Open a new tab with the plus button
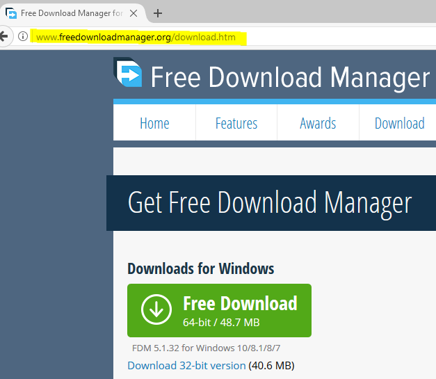 point(158,13)
